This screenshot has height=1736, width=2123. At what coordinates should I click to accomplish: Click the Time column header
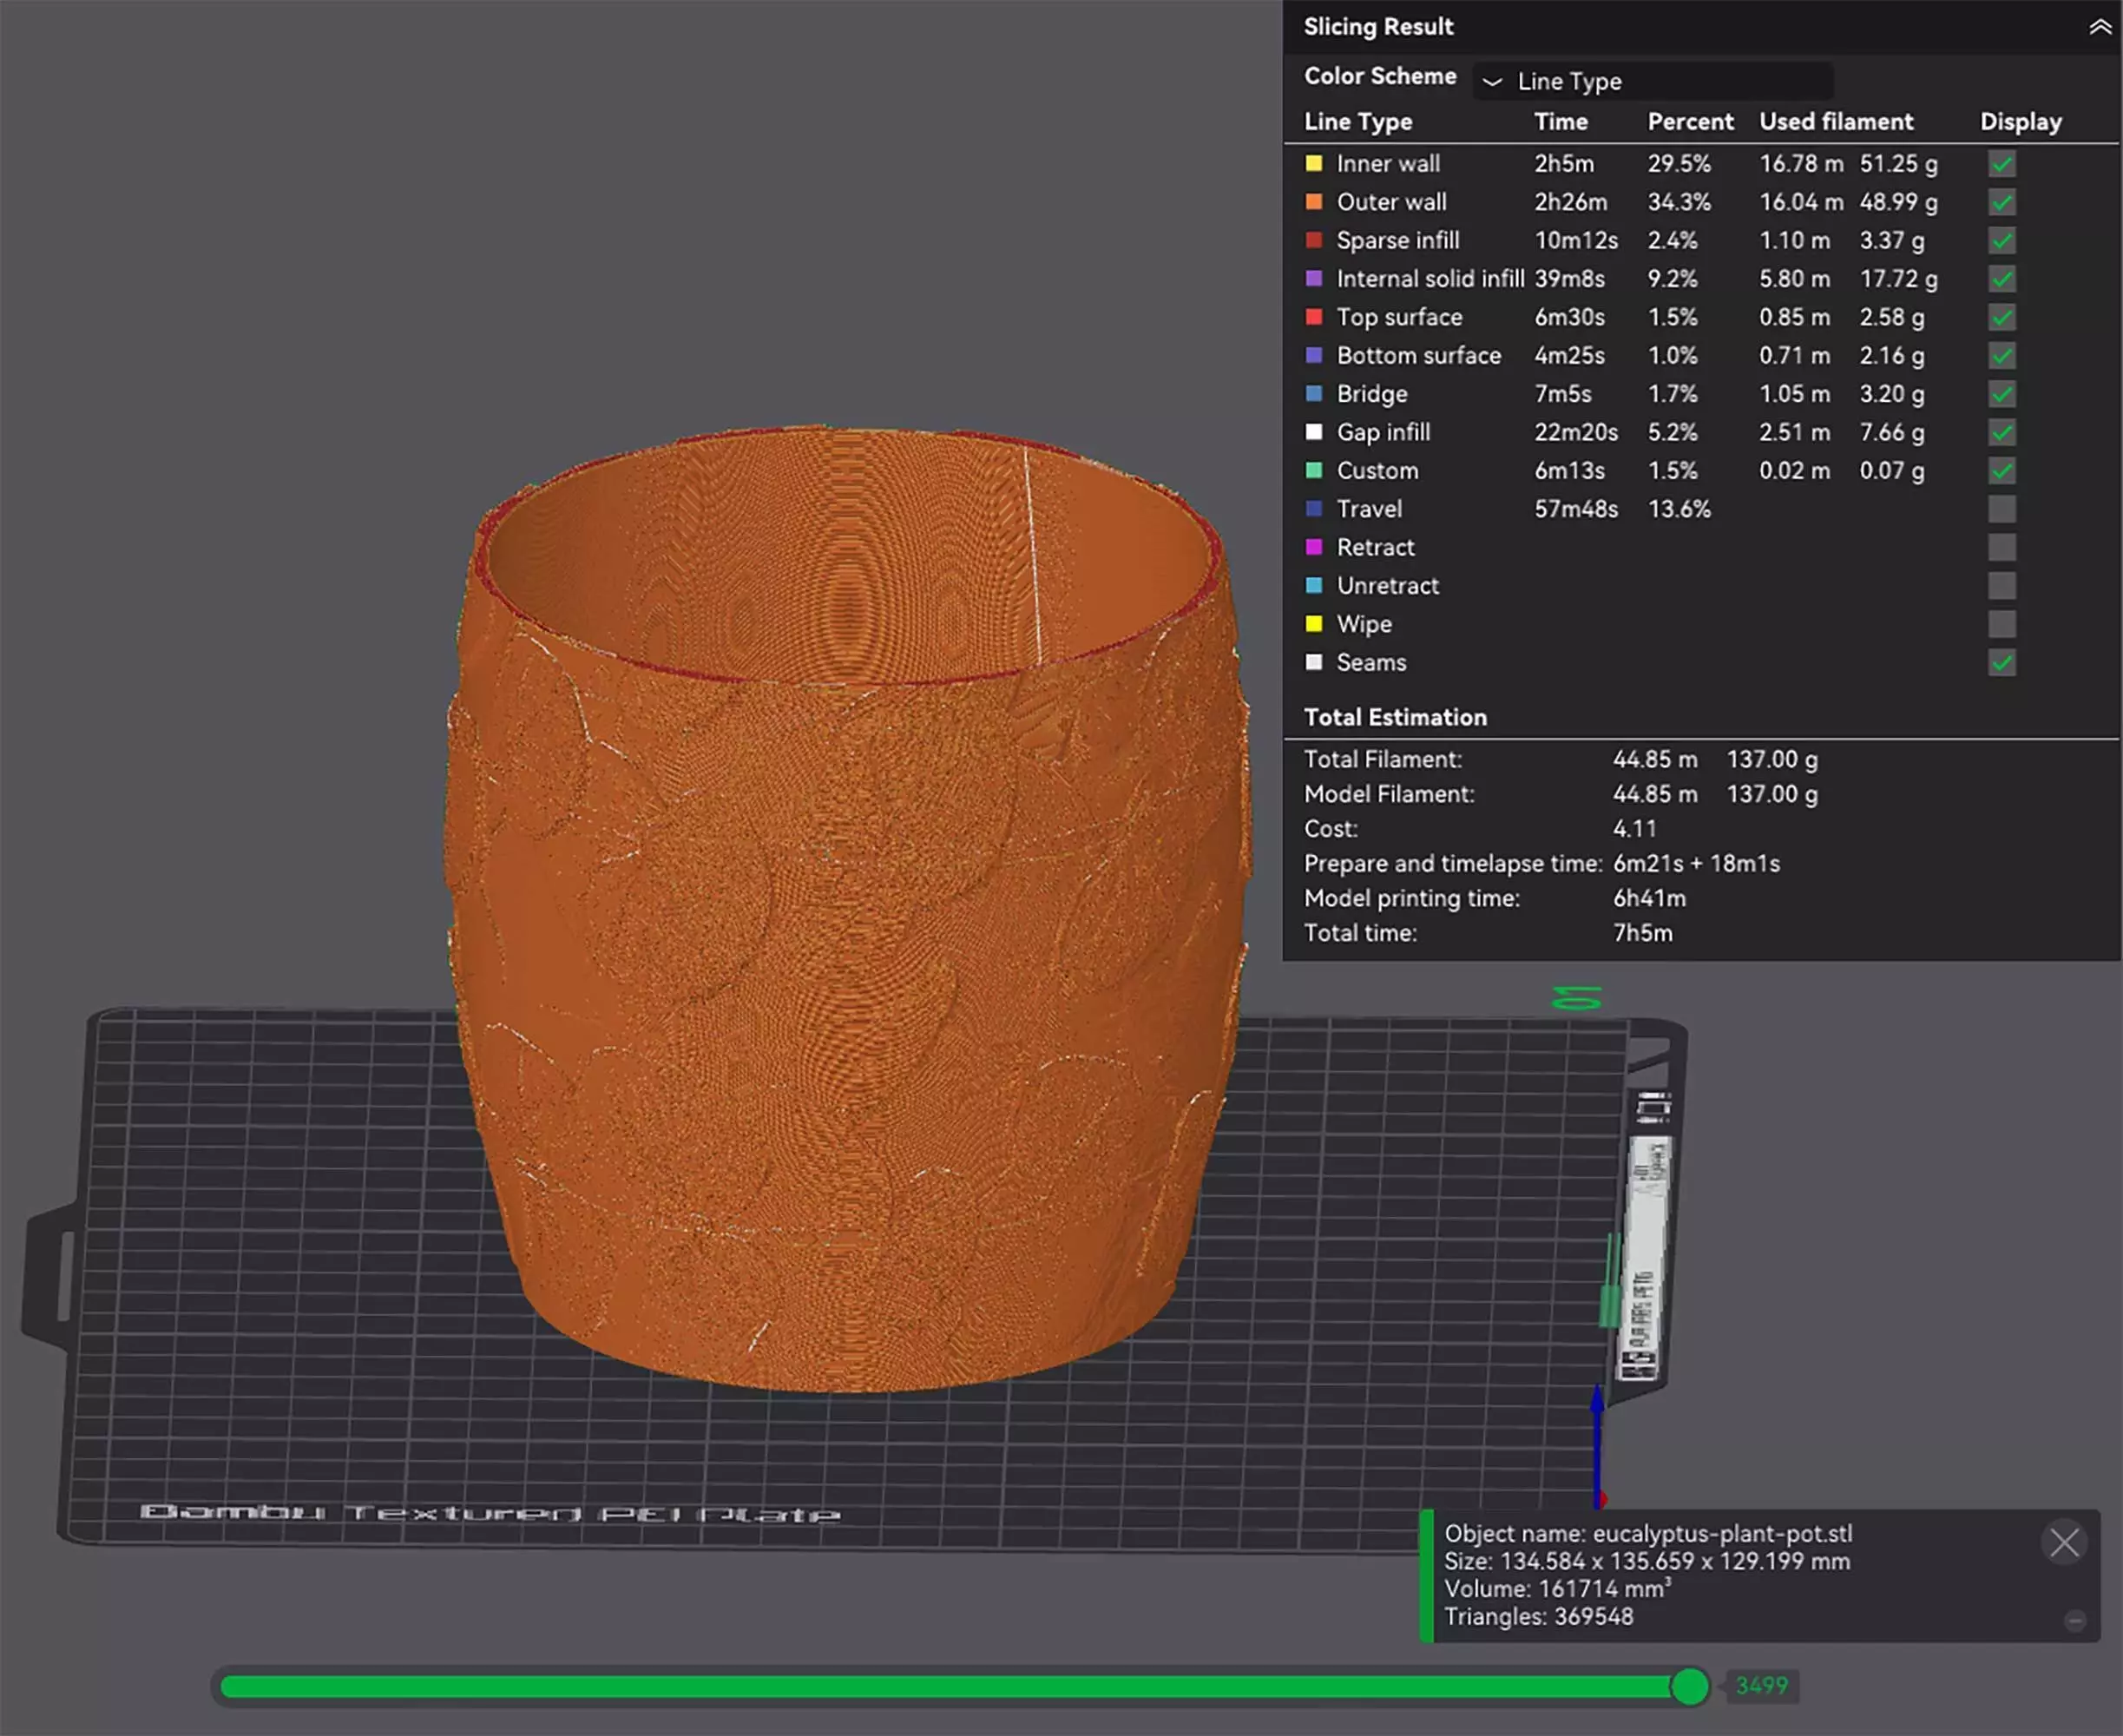click(1561, 122)
